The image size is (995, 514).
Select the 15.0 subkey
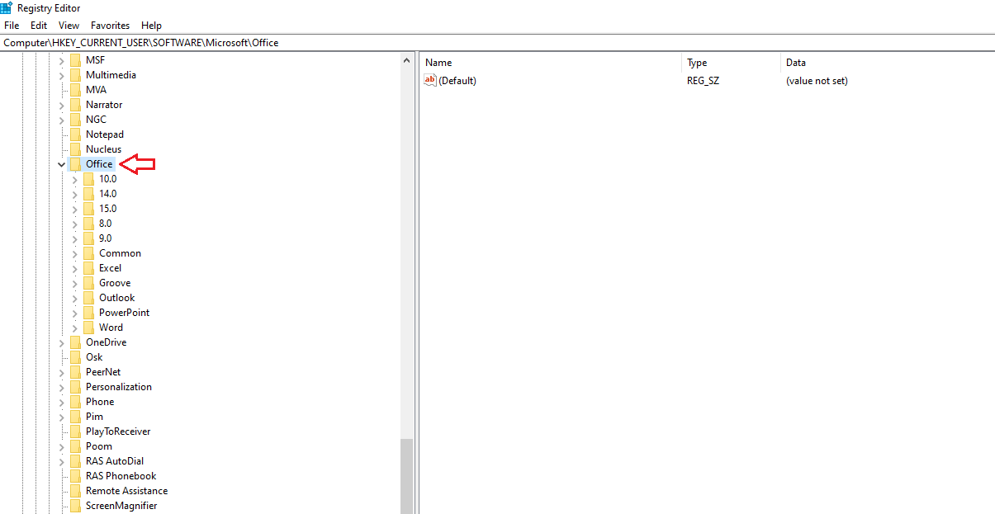pos(108,209)
